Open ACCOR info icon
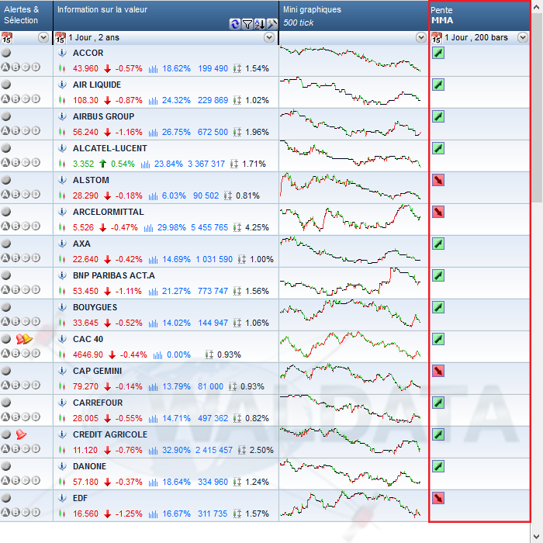The image size is (543, 543). point(62,53)
